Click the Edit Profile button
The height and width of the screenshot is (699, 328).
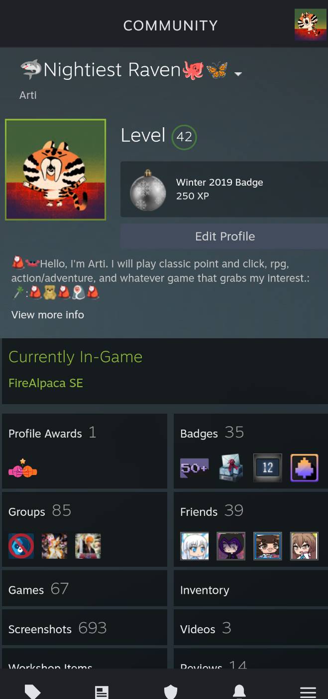click(224, 236)
